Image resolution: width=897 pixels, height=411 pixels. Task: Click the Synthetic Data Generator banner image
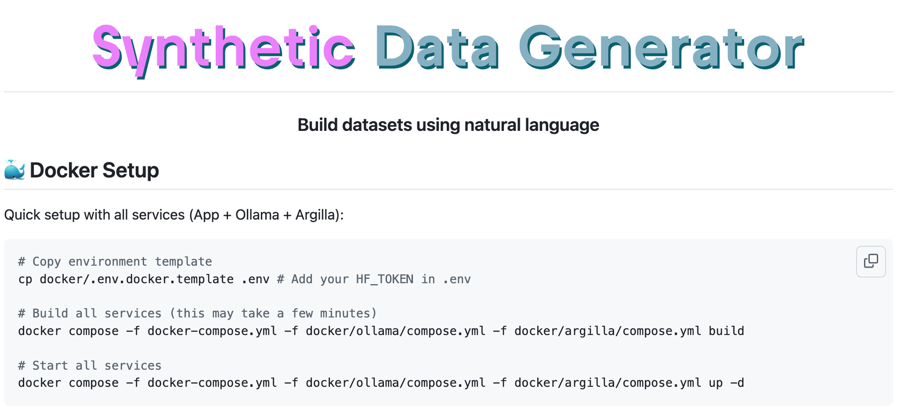point(448,49)
